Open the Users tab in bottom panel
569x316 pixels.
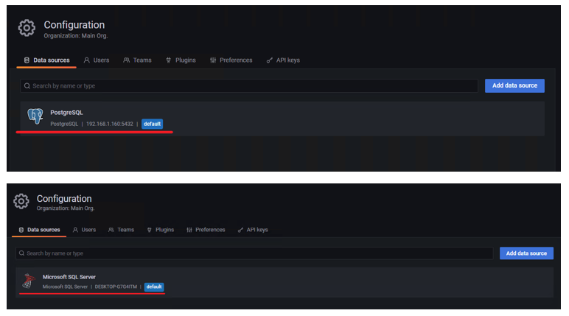tap(84, 230)
